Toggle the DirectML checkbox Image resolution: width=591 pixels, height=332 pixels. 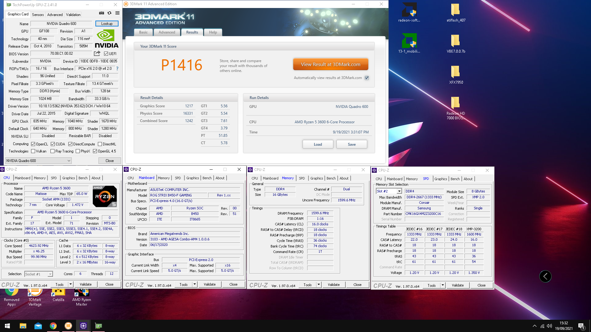click(100, 144)
